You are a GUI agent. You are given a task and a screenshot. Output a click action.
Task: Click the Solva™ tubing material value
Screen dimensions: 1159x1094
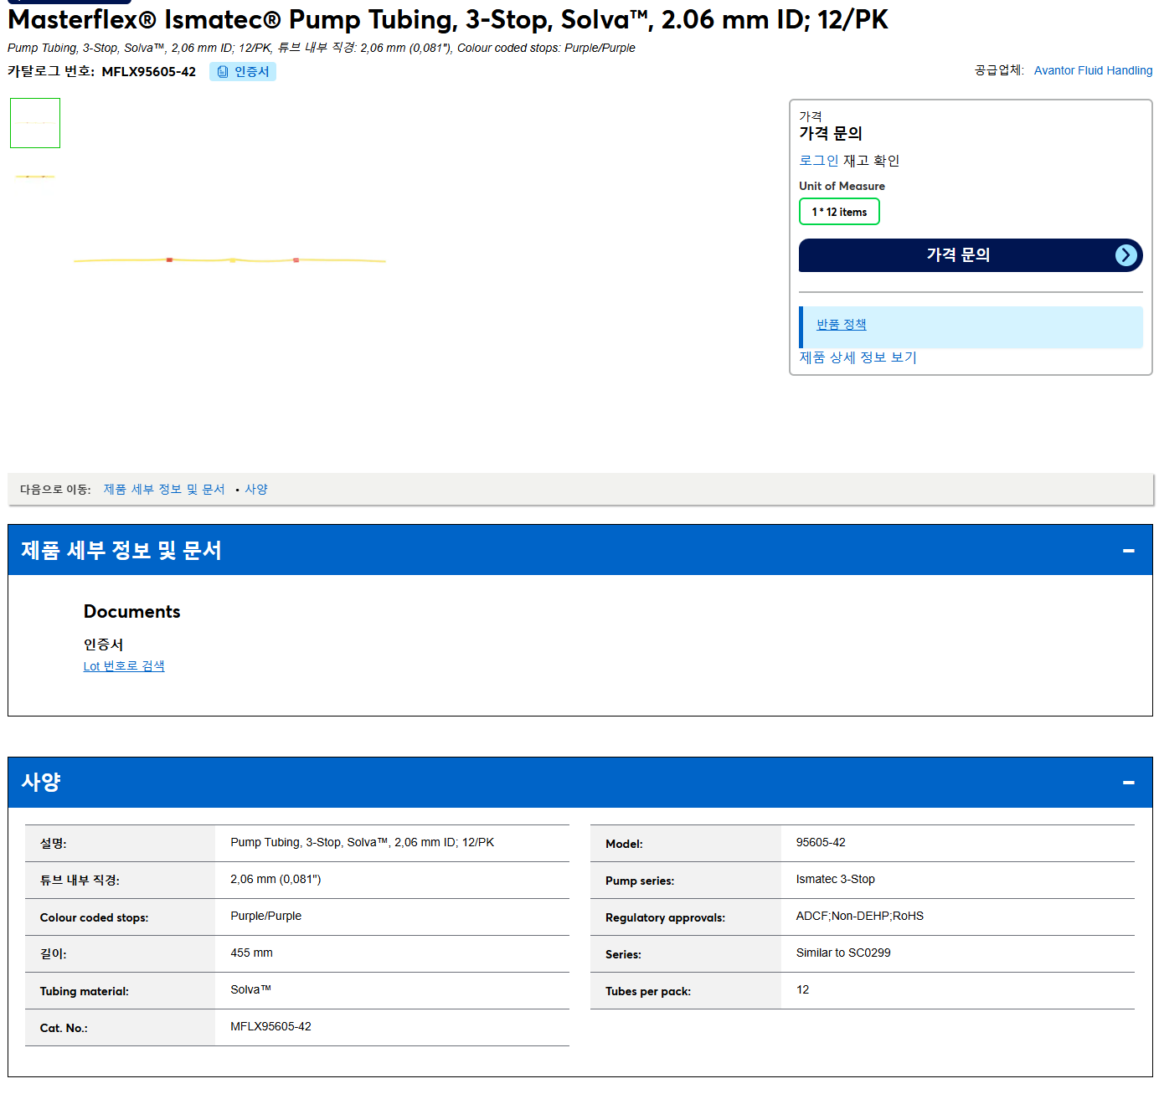(251, 989)
